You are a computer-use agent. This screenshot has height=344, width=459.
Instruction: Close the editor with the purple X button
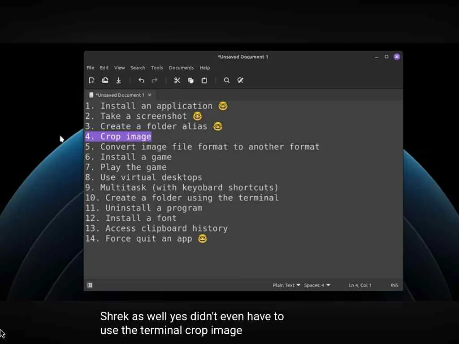point(397,57)
